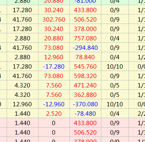Select the red 471.240 cell

[x=85, y=85]
